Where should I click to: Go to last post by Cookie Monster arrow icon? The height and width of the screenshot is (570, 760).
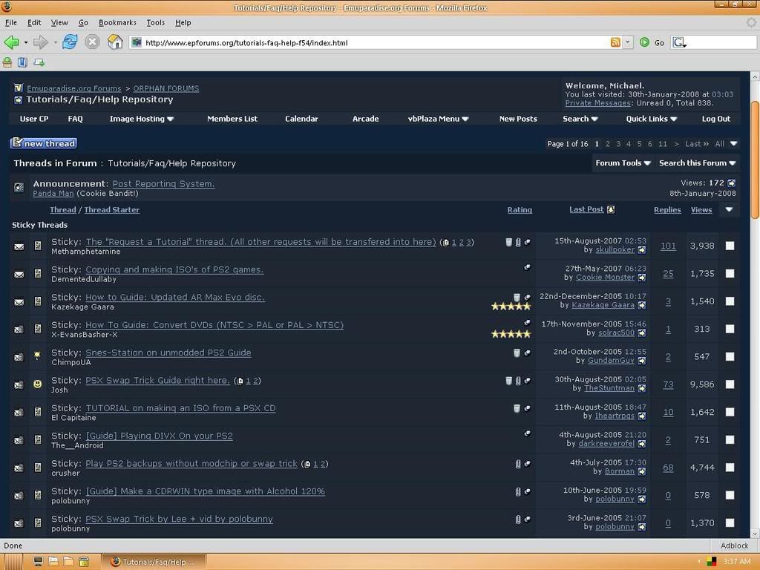tap(642, 278)
